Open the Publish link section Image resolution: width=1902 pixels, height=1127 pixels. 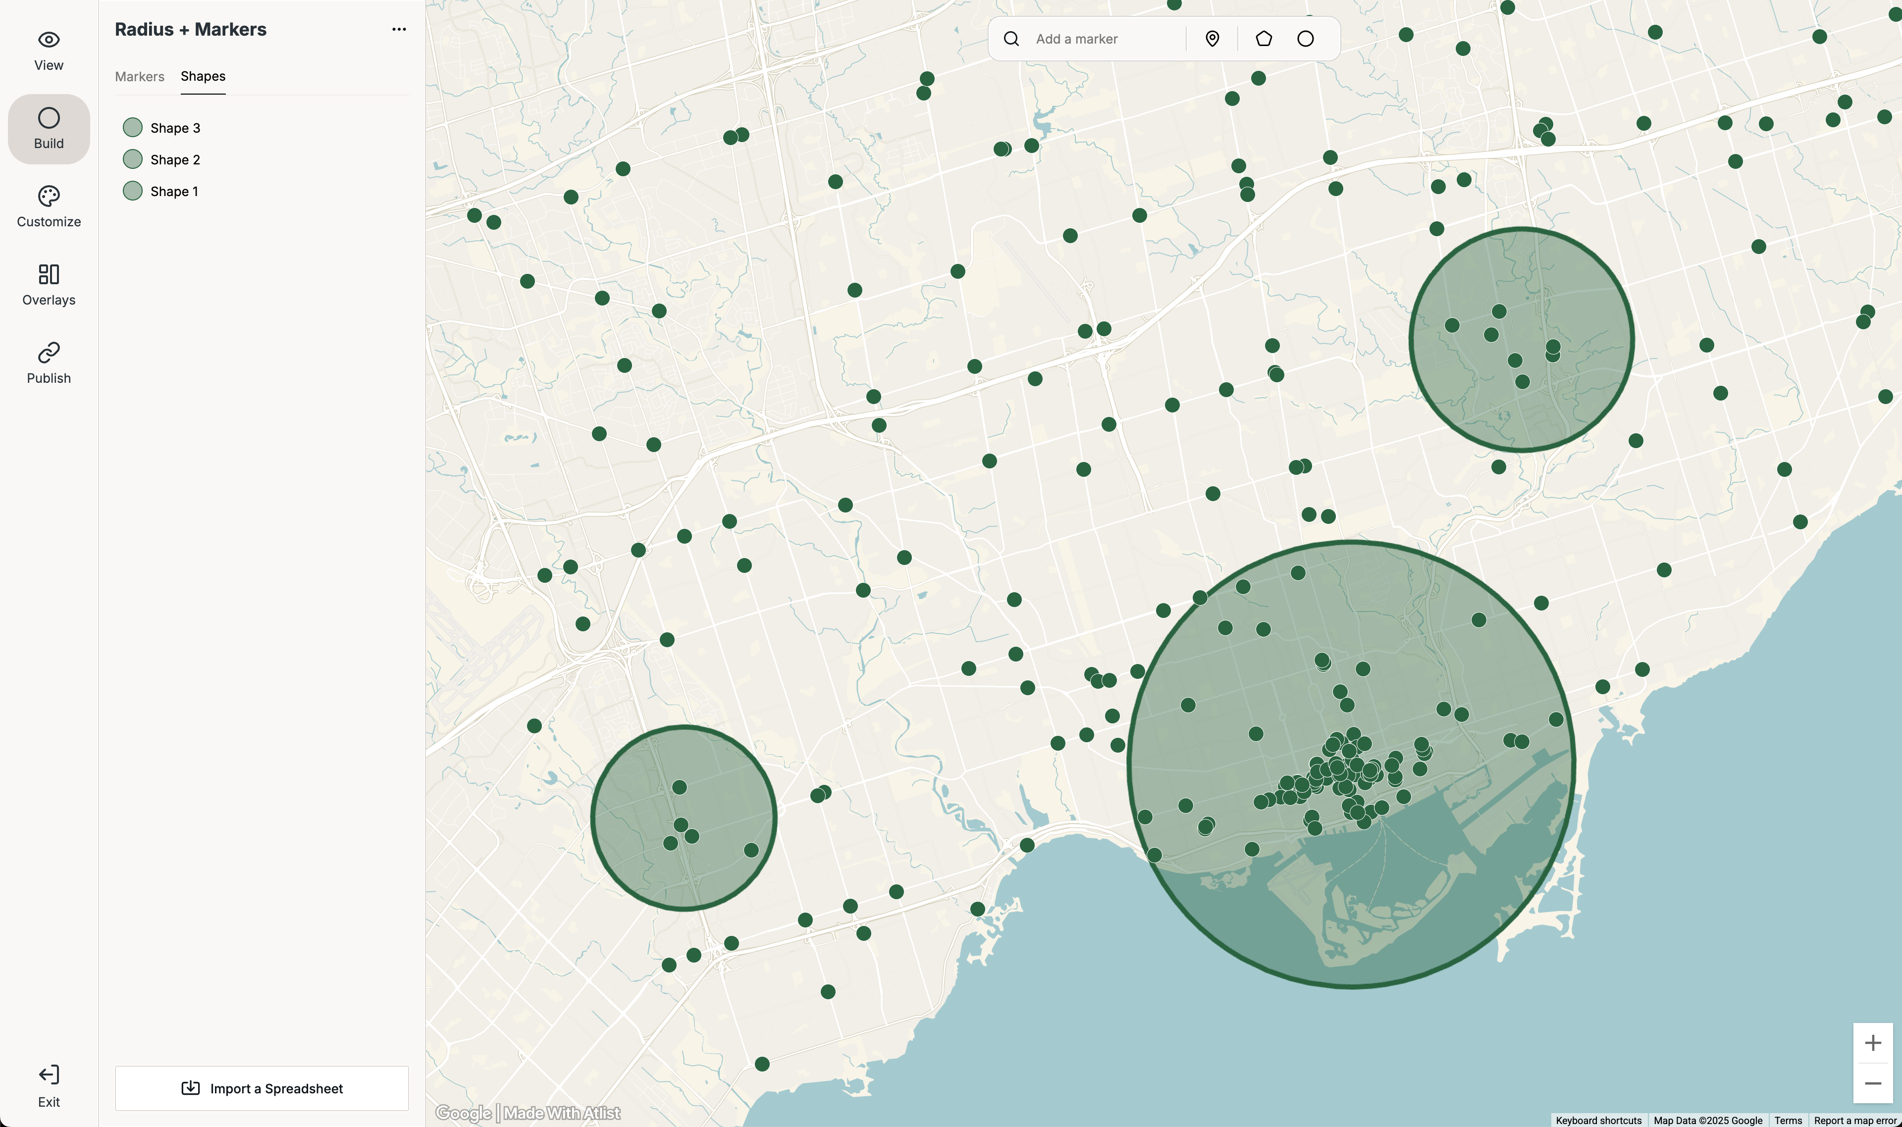[49, 363]
